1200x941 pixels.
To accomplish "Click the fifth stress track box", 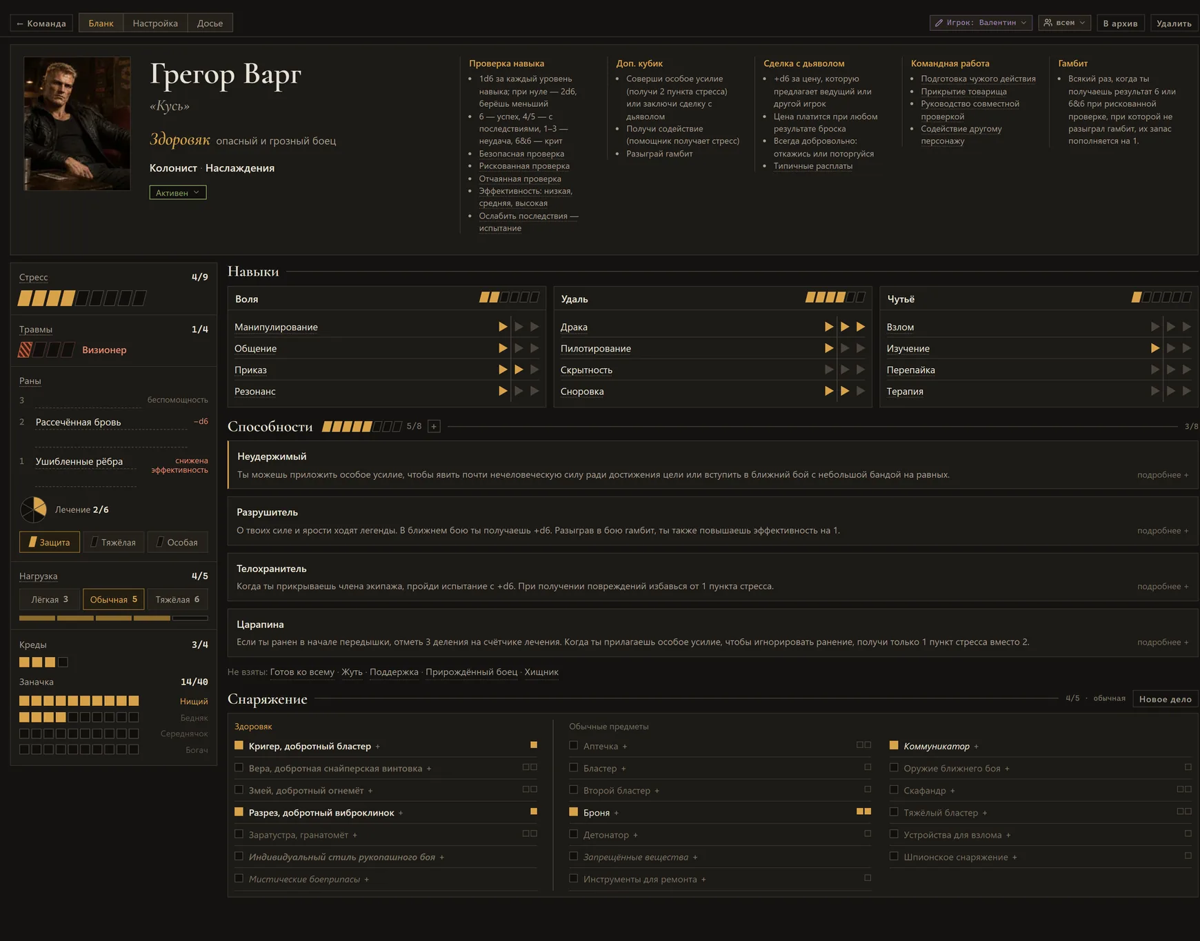I will tap(82, 299).
